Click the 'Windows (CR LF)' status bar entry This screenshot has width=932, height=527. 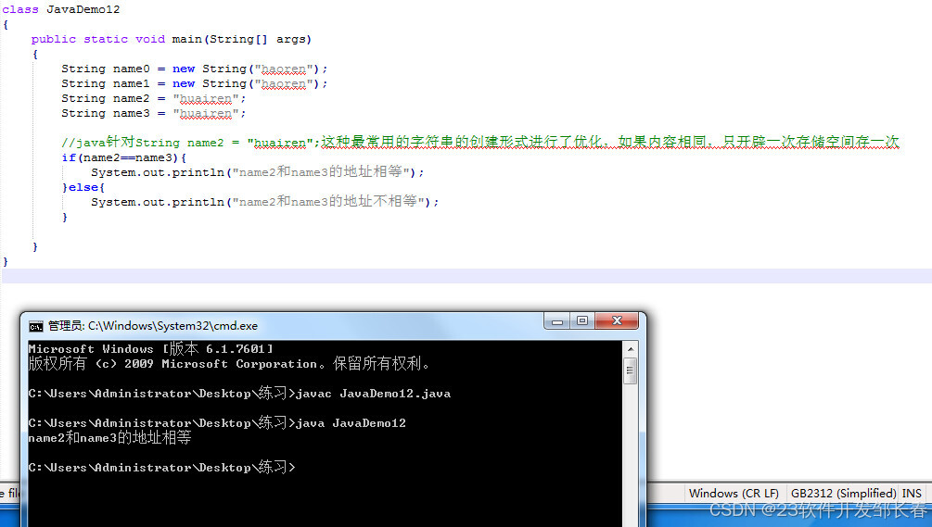[x=734, y=493]
